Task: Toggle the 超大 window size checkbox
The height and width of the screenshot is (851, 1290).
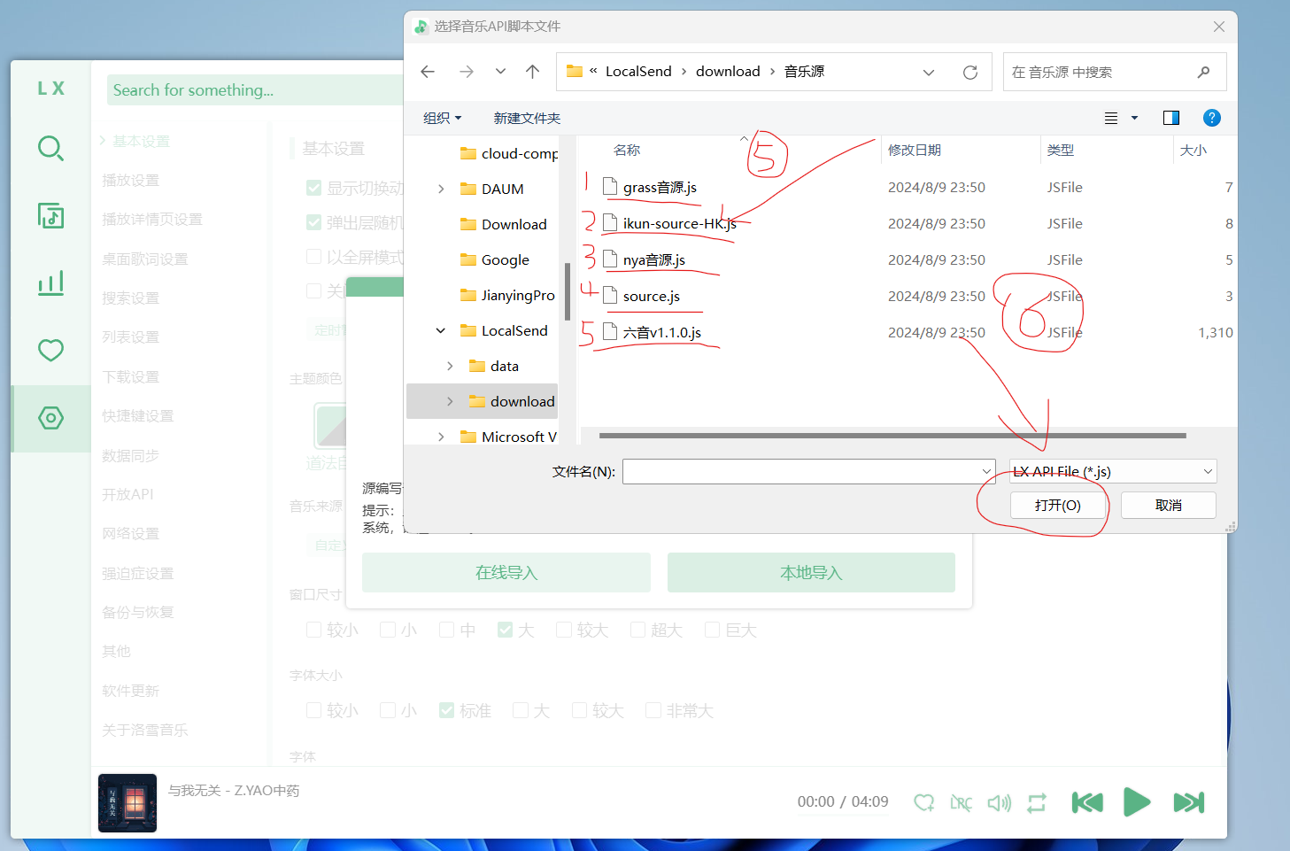Action: [637, 630]
